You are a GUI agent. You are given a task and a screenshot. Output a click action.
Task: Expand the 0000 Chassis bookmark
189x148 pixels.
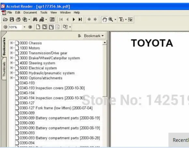pos(11,43)
